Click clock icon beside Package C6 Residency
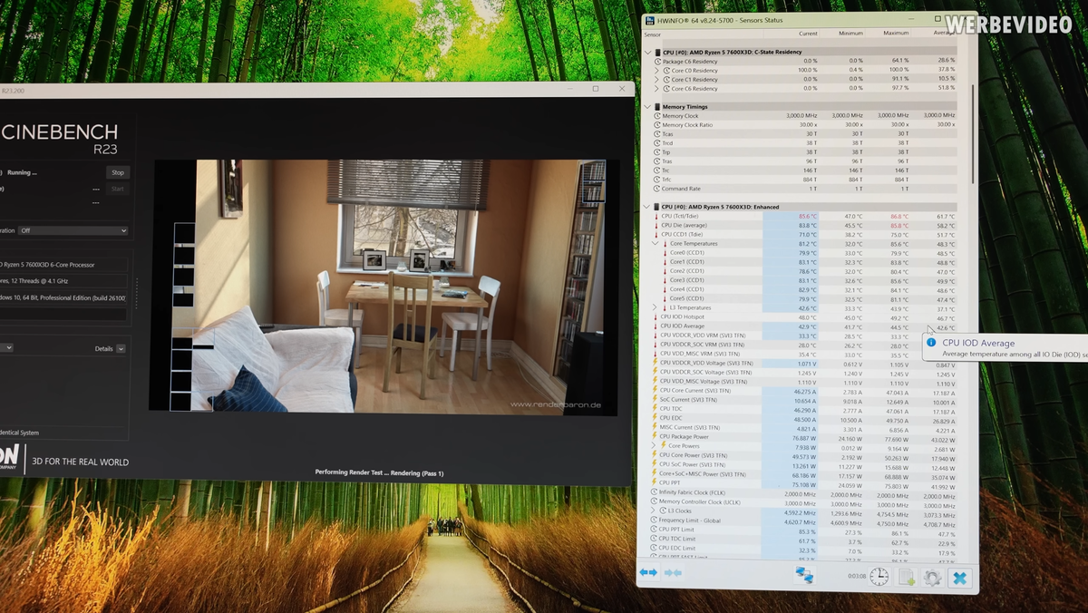The height and width of the screenshot is (613, 1088). point(657,62)
